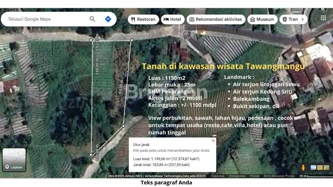Open the Google apps grid

click(x=323, y=18)
